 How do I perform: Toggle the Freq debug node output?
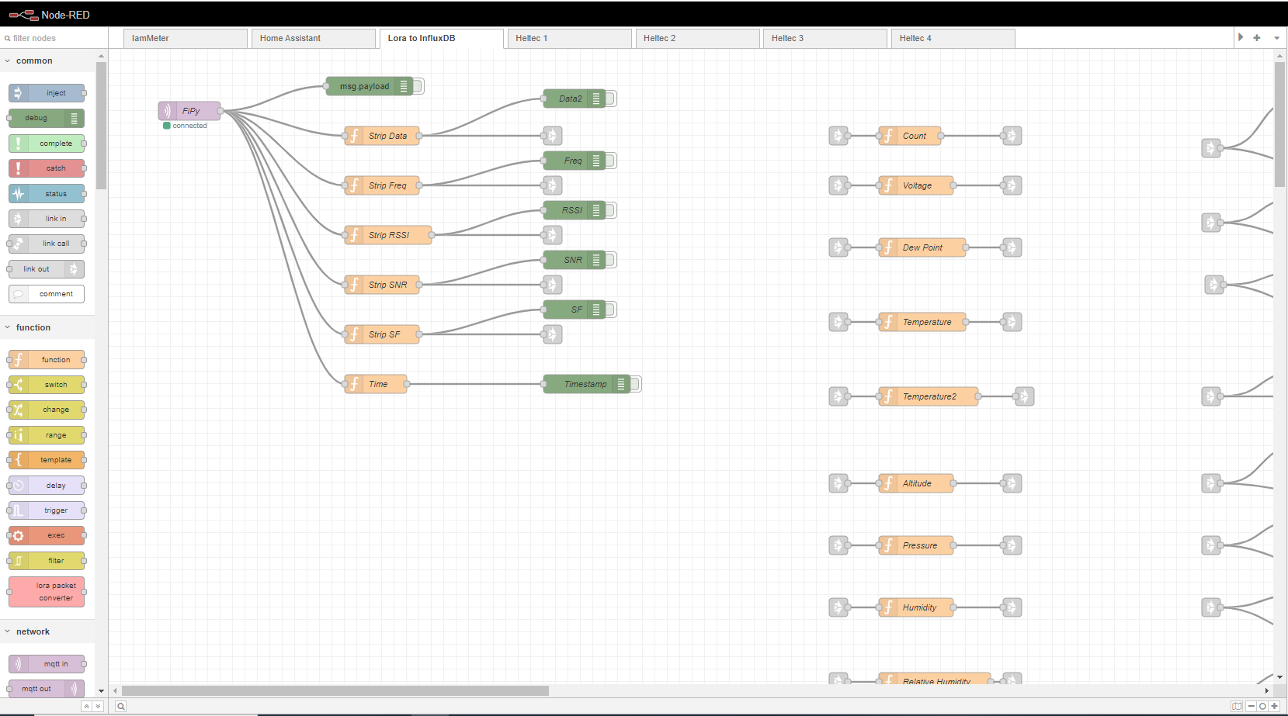[611, 161]
